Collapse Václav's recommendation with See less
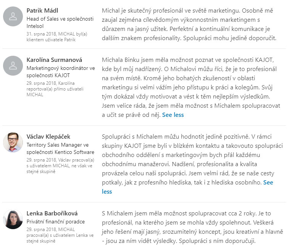The height and width of the screenshot is (249, 290). pyautogui.click(x=268, y=183)
